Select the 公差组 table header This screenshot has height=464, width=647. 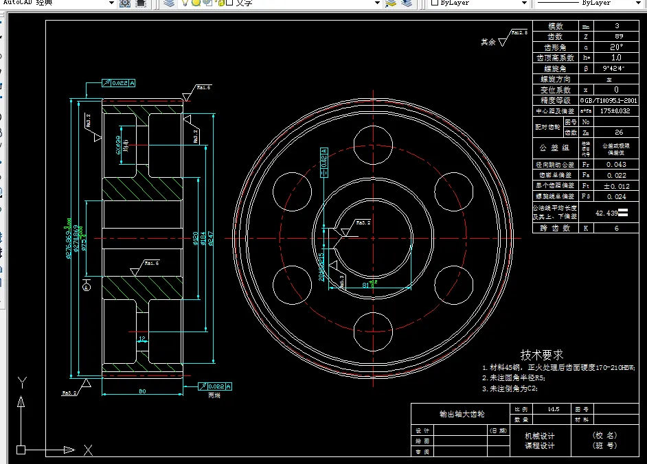[x=555, y=148]
